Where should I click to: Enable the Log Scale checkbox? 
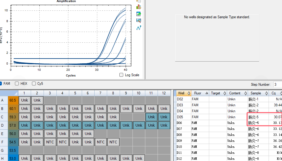pyautogui.click(x=121, y=75)
